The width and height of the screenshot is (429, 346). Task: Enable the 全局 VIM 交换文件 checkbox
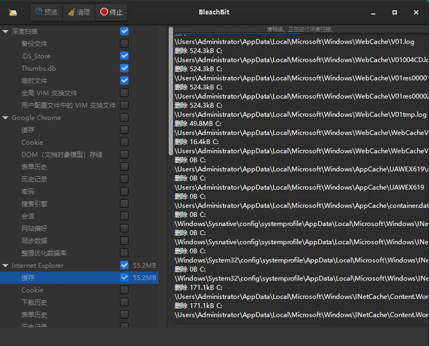124,93
